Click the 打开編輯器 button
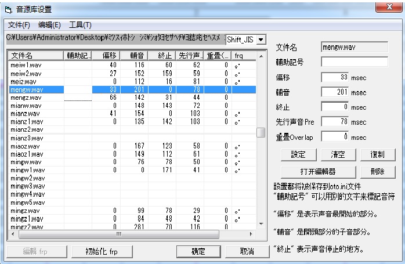Screen dimensions: 405x264 318,172
